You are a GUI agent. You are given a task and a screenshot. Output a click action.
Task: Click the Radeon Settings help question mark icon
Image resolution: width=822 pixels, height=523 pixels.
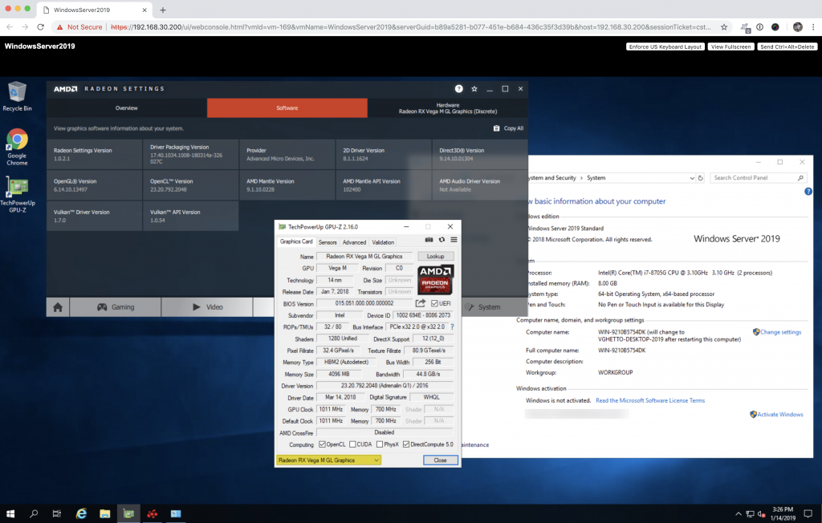(458, 88)
